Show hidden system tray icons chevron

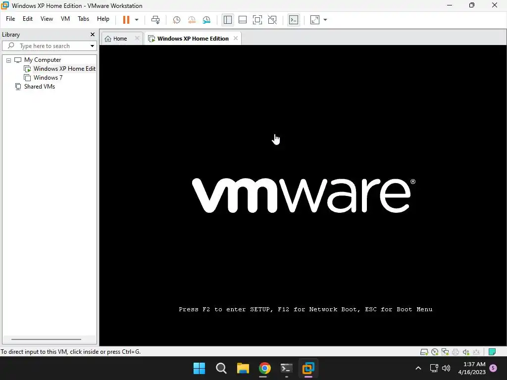point(418,368)
